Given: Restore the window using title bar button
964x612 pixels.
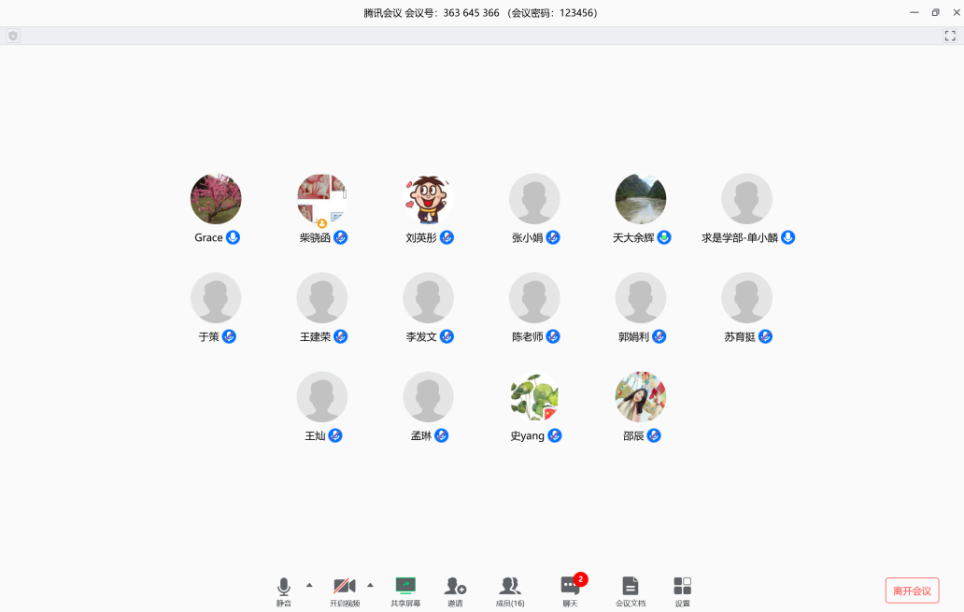Looking at the screenshot, I should (x=935, y=12).
